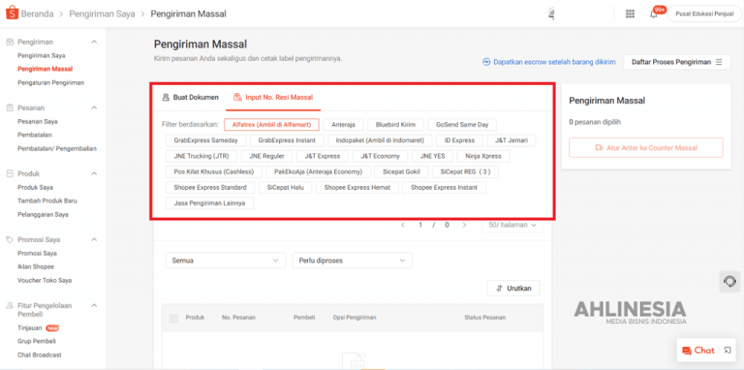
Task: Collapse the Produk sidebar section
Action: [x=94, y=174]
